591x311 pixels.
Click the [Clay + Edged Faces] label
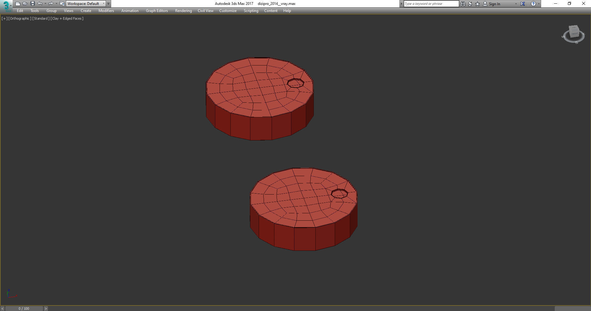[x=67, y=18]
